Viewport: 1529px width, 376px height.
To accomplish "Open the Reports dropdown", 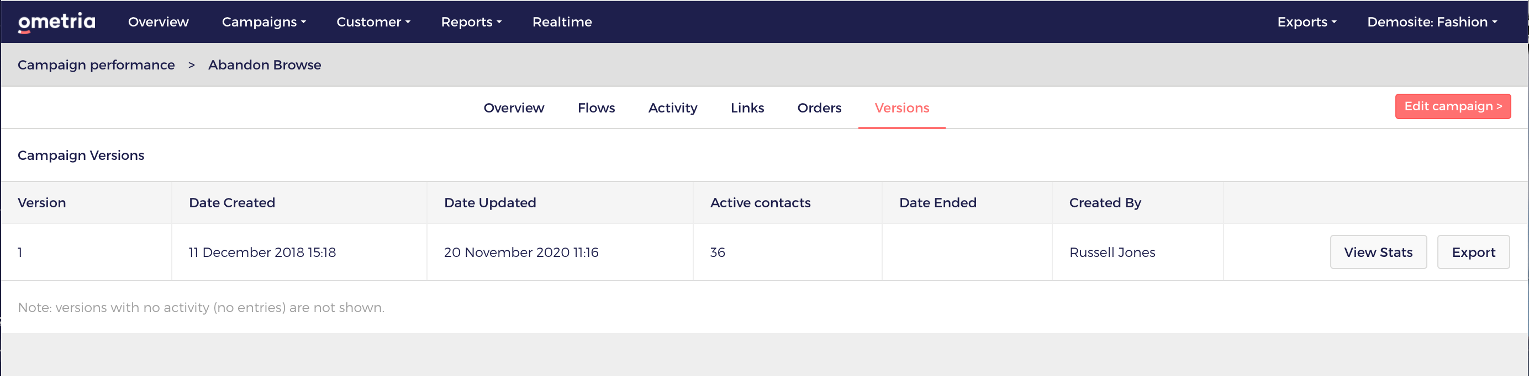I will coord(471,22).
